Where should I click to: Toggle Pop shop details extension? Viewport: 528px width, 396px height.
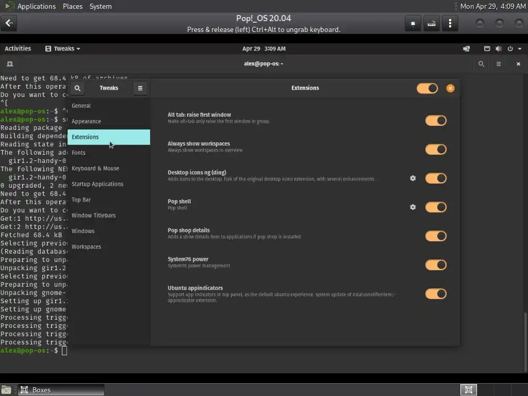[436, 236]
